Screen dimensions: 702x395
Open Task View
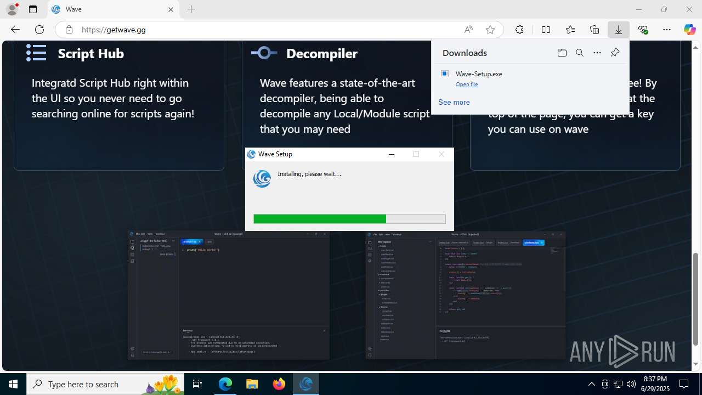coord(198,384)
